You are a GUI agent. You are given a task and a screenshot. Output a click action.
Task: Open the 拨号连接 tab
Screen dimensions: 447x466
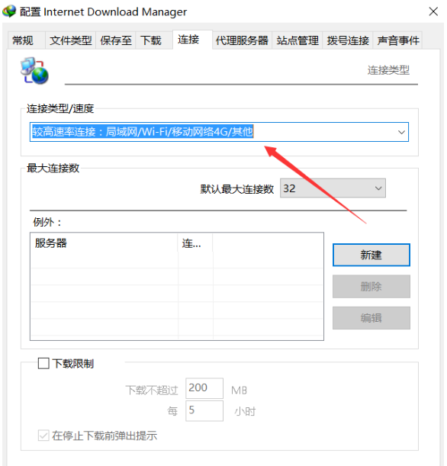(x=348, y=40)
